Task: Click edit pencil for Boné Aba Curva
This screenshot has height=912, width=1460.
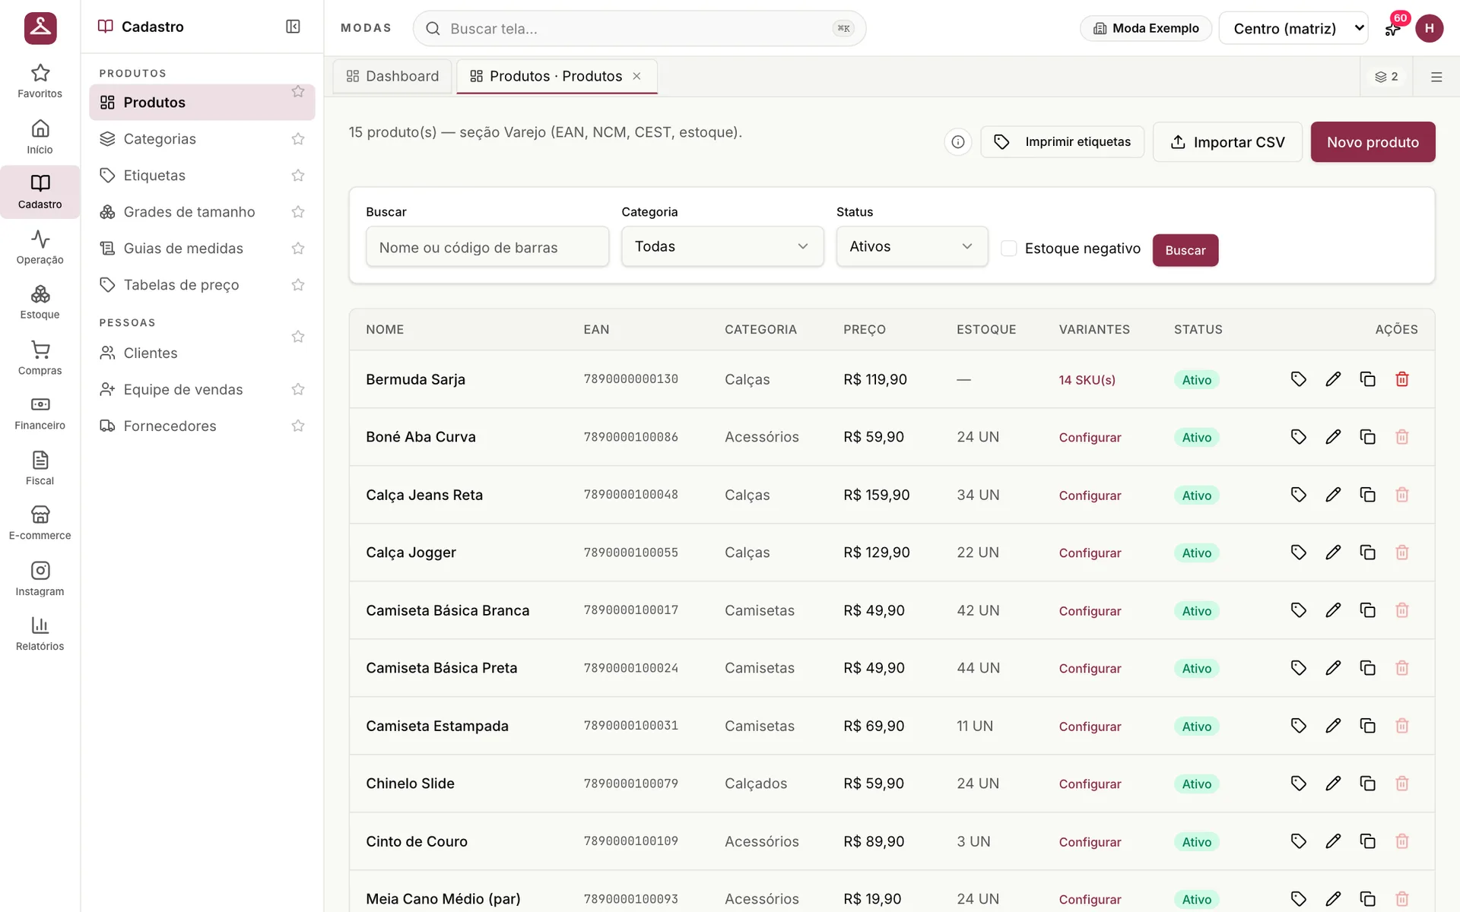Action: pyautogui.click(x=1333, y=437)
